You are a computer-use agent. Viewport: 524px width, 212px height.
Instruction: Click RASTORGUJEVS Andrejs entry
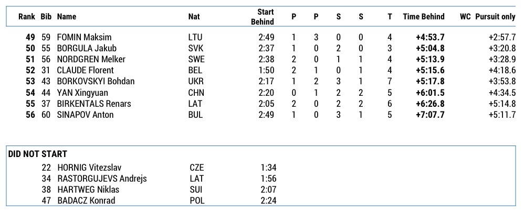point(102,178)
